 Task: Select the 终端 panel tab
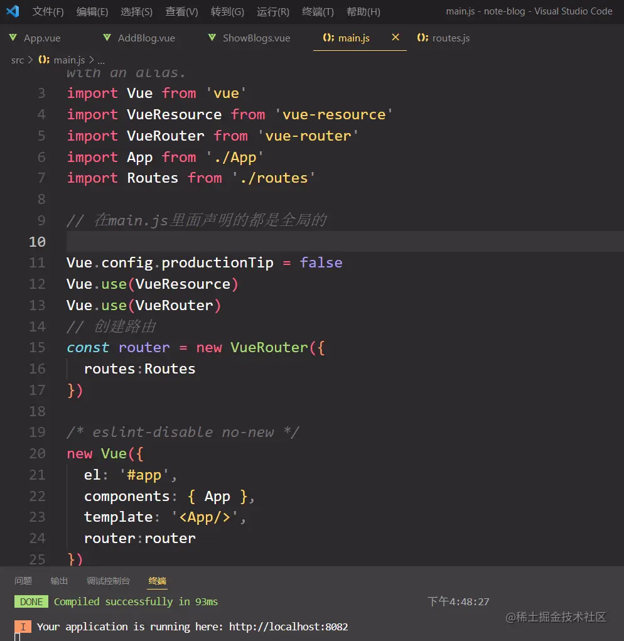[158, 581]
